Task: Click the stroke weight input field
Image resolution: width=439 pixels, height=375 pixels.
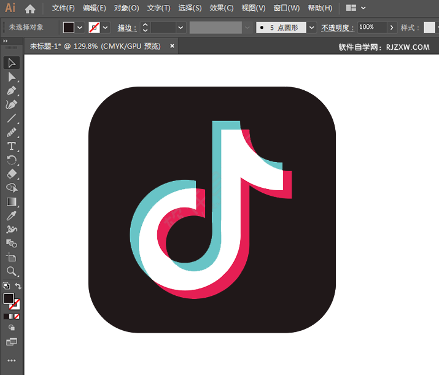Action: tap(163, 28)
